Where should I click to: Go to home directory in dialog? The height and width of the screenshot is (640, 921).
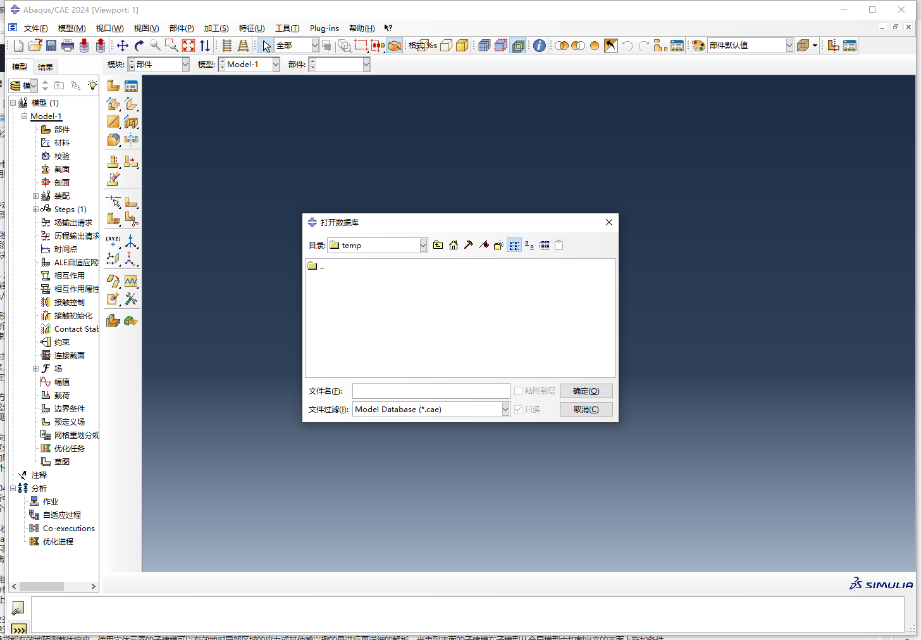pyautogui.click(x=454, y=245)
